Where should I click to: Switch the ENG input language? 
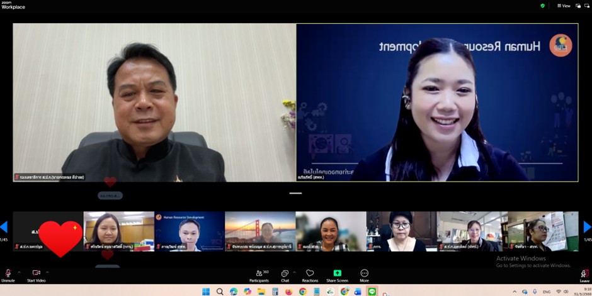(x=546, y=292)
